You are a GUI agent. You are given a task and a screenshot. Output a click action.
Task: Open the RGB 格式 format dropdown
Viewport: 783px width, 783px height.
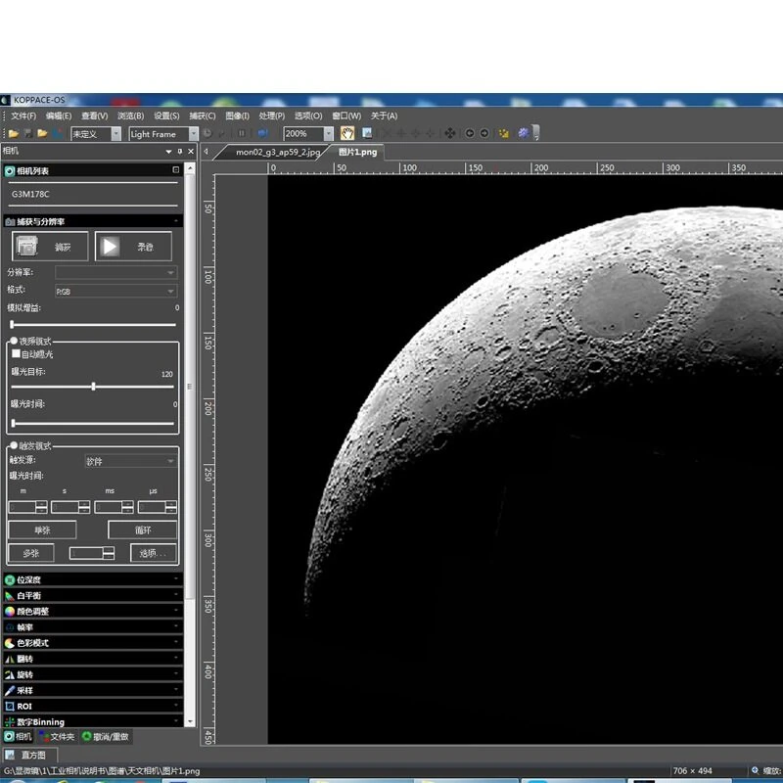115,291
